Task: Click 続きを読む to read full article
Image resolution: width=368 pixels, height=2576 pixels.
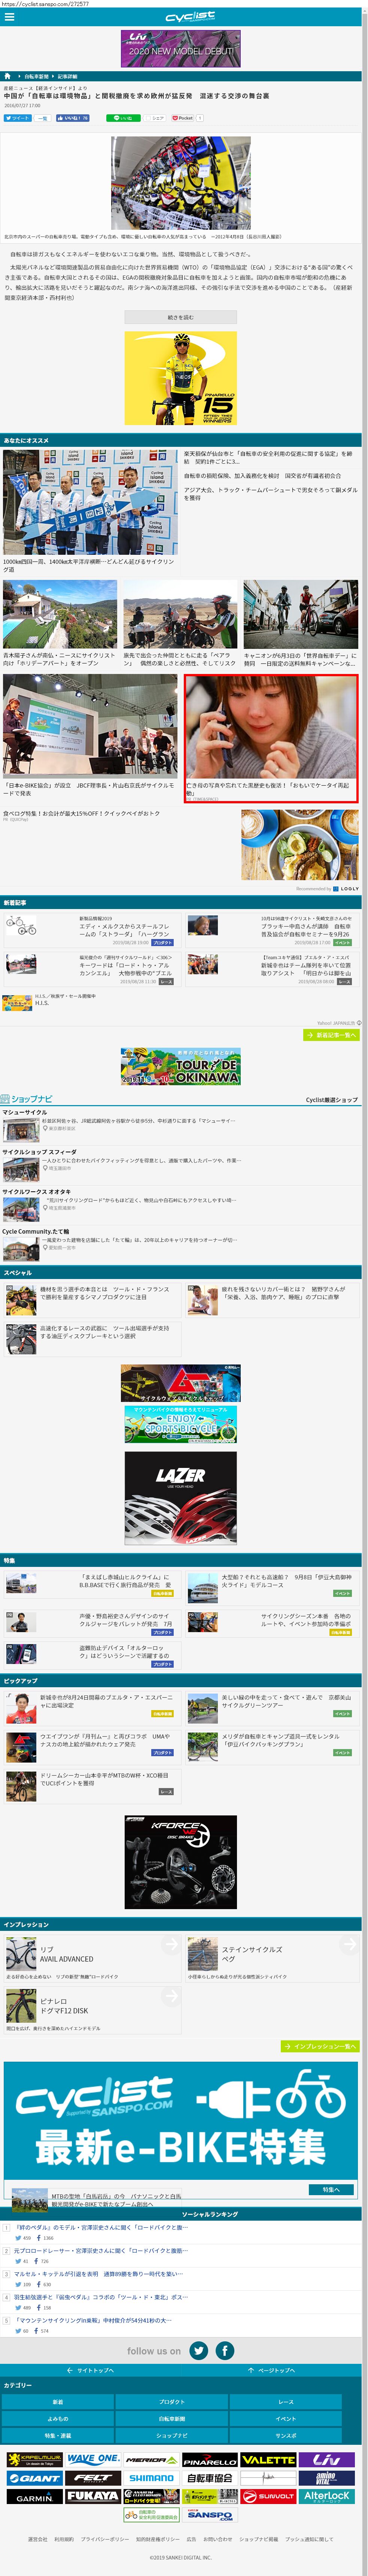Action: pyautogui.click(x=181, y=317)
